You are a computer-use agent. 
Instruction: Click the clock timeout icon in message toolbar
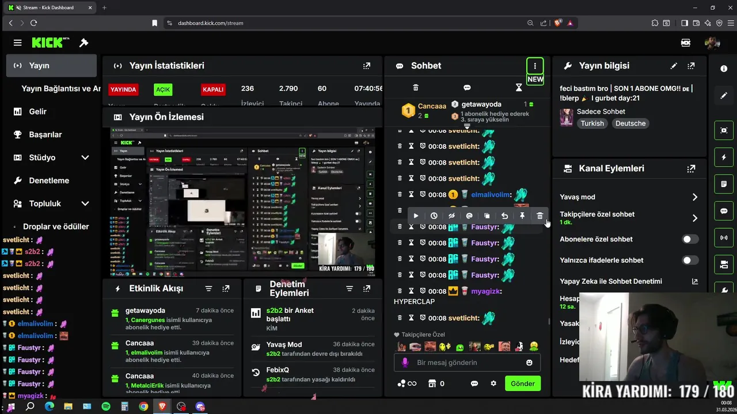click(x=434, y=216)
